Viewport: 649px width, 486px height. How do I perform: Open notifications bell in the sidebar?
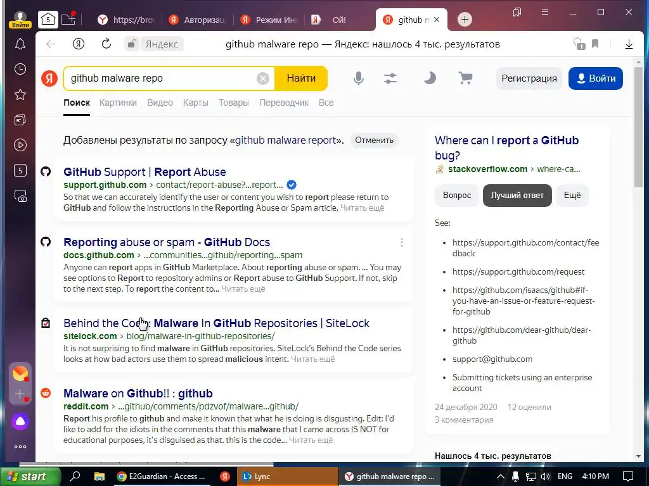click(20, 44)
